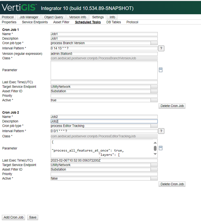Focus Cron Job 2 Name field

(x=104, y=117)
